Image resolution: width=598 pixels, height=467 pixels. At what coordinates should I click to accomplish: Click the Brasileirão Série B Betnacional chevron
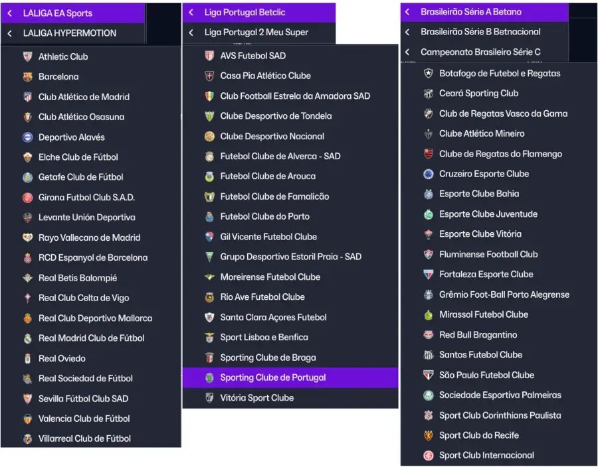408,32
